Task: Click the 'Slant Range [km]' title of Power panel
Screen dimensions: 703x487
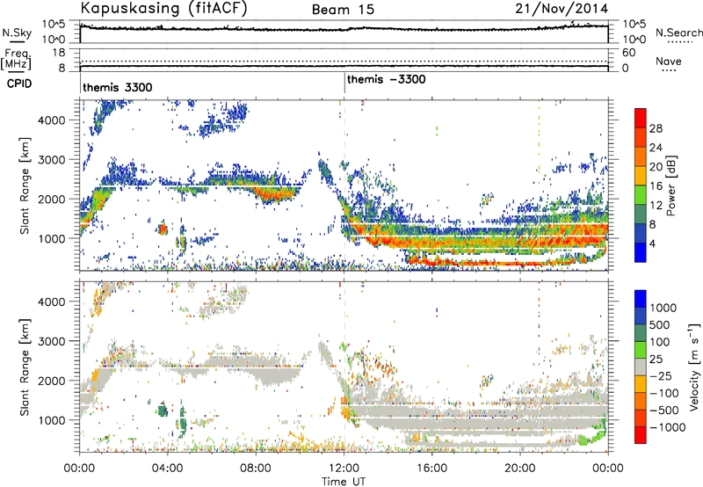Action: coord(25,185)
